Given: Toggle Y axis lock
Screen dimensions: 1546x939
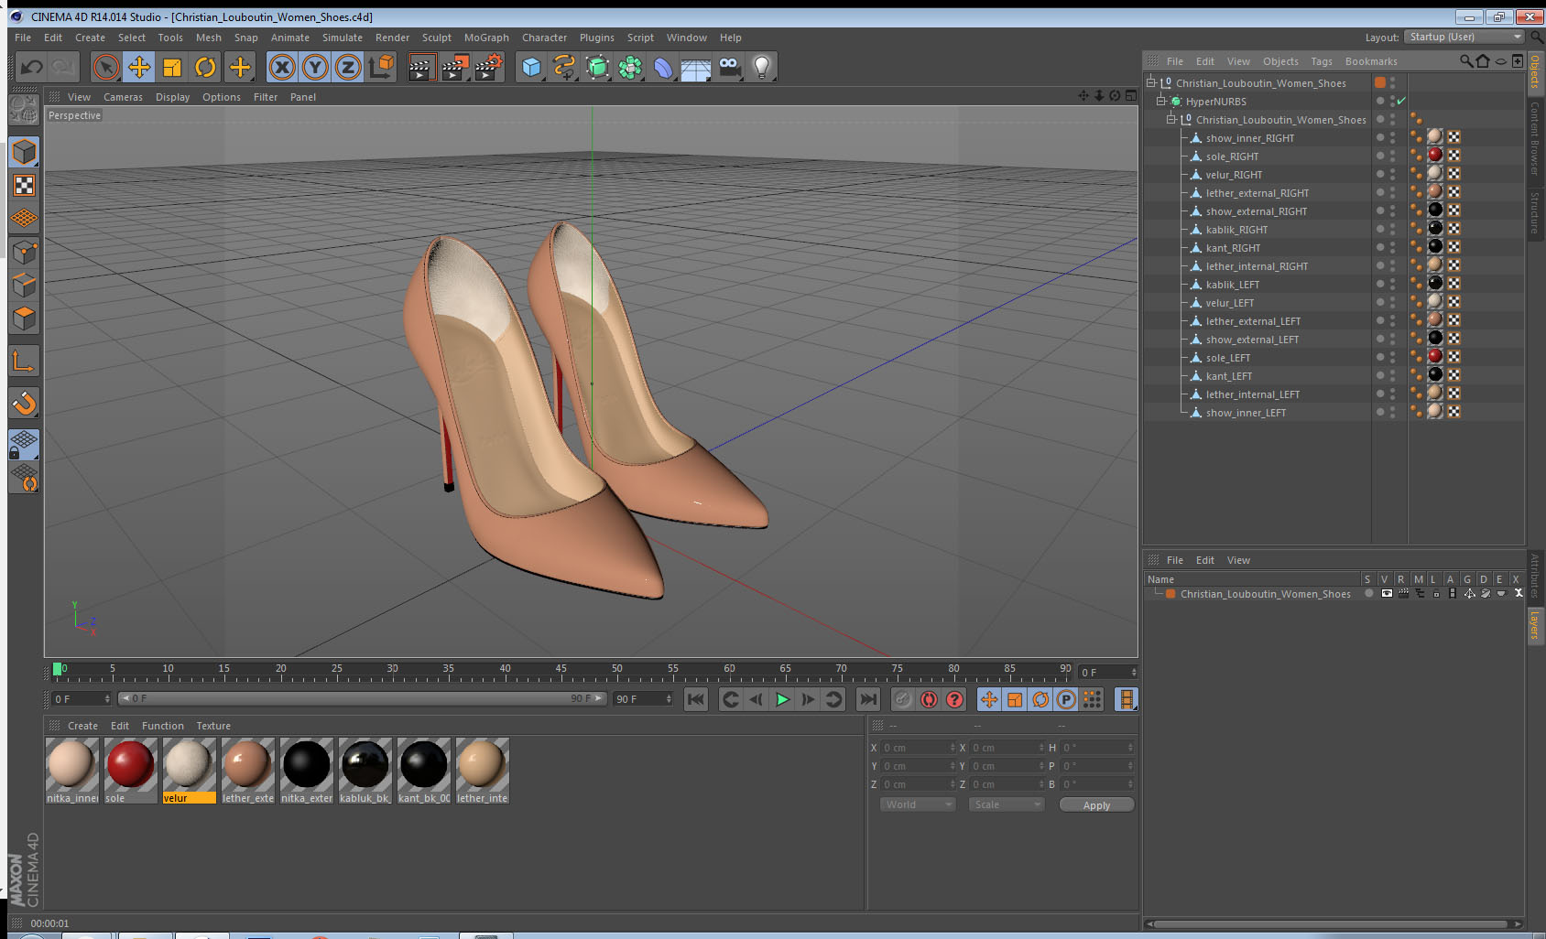Looking at the screenshot, I should click(315, 67).
